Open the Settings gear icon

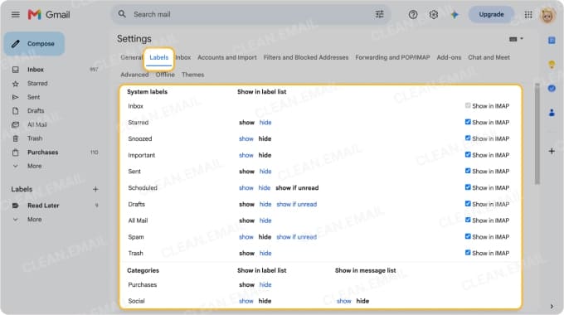tap(434, 14)
